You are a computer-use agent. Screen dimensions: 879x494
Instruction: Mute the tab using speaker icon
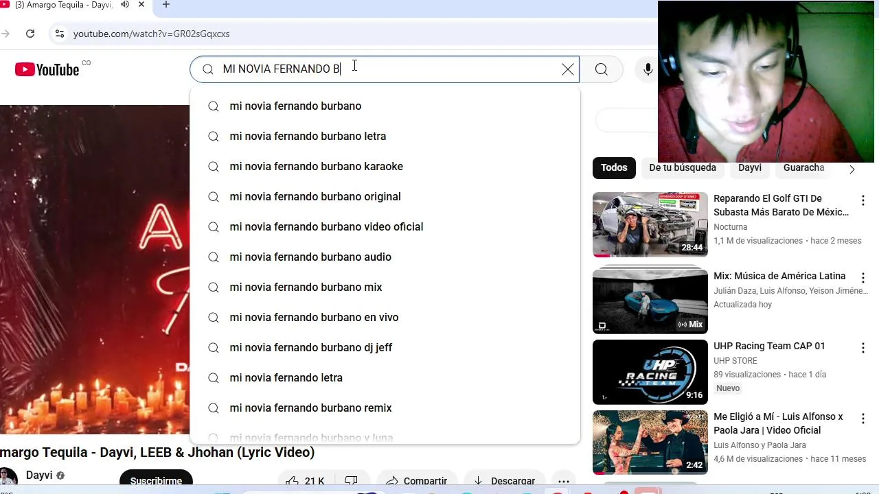[125, 5]
